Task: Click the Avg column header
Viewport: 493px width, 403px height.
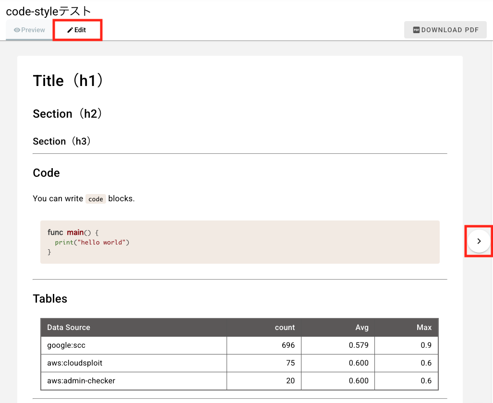Action: [x=338, y=328]
